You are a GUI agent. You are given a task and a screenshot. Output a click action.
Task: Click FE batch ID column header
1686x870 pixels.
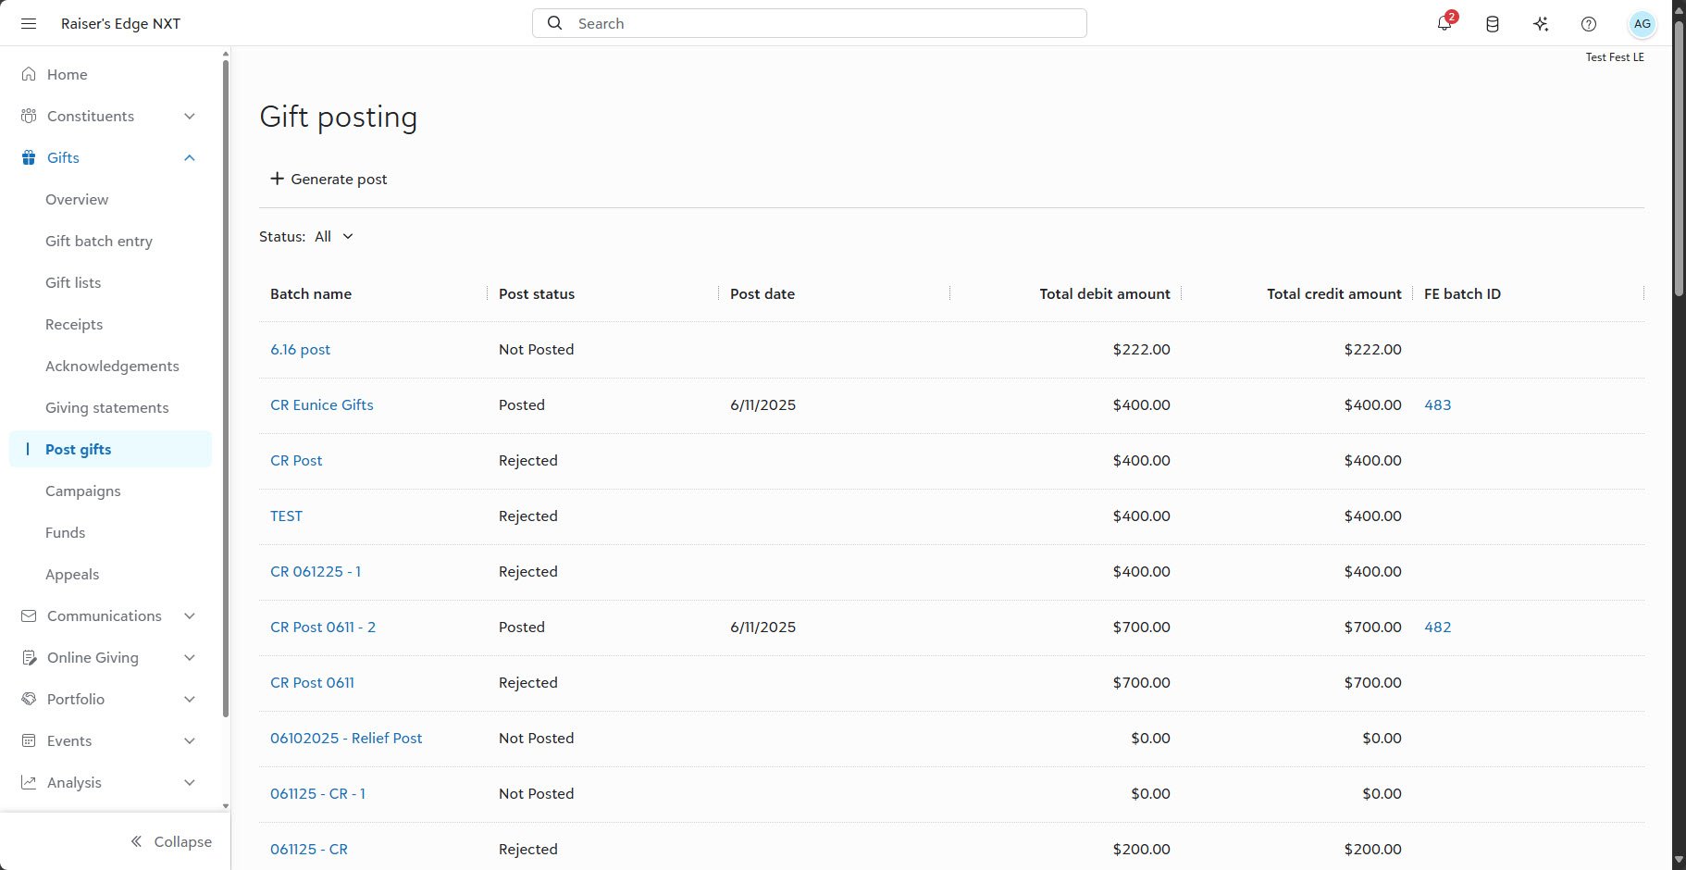coord(1462,293)
